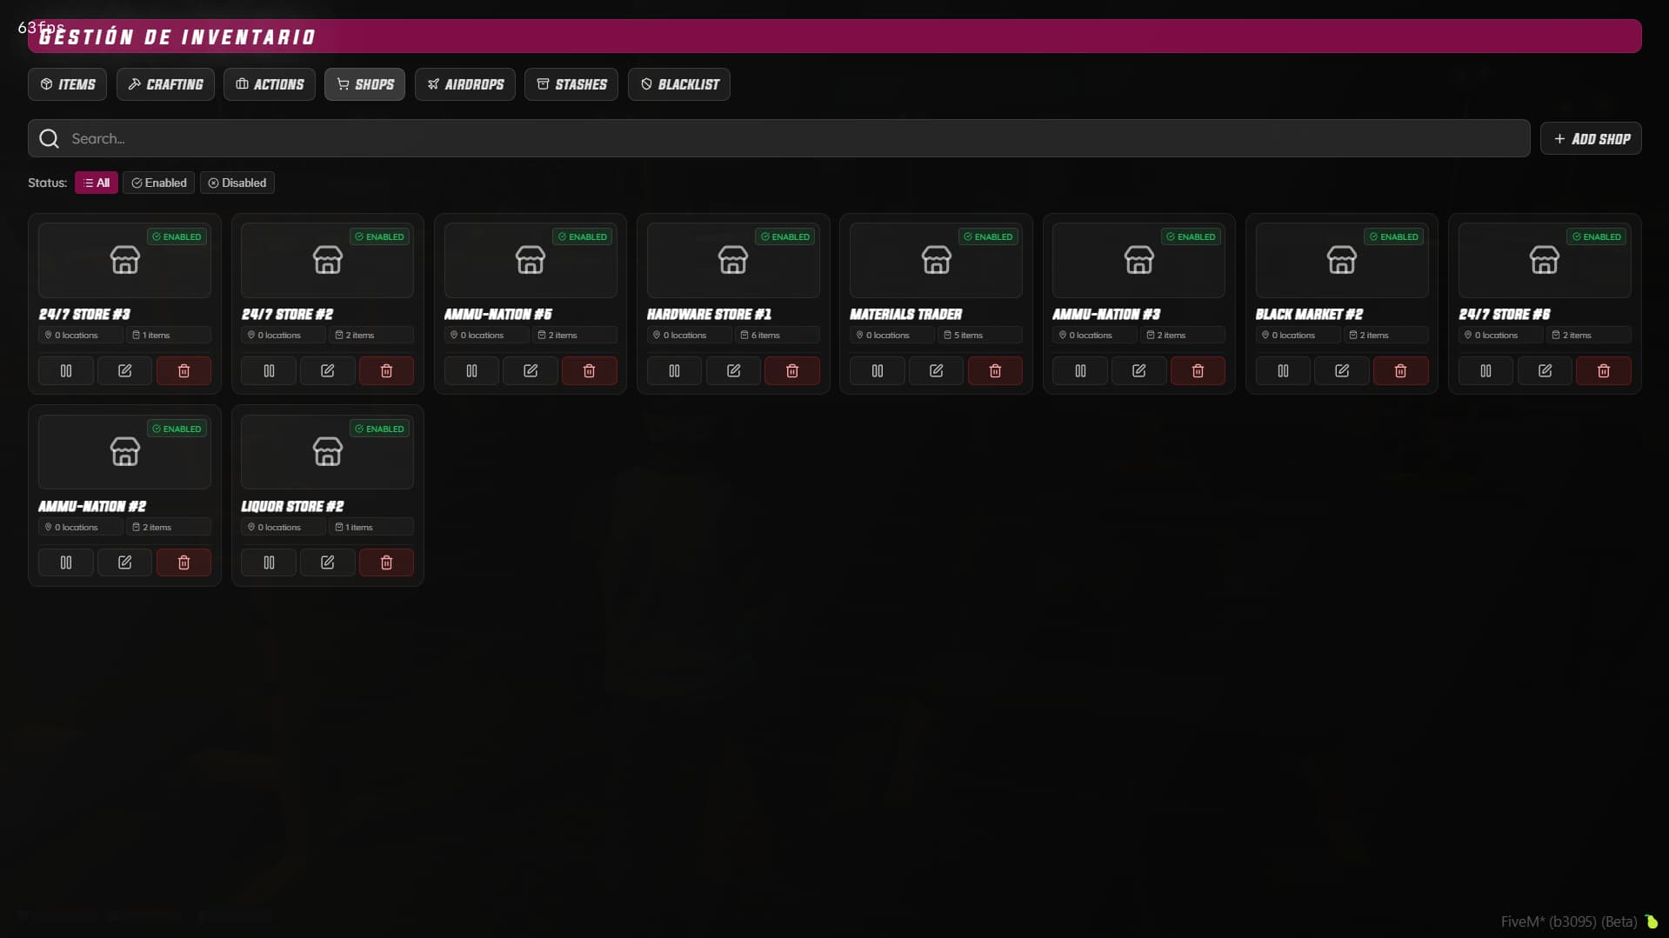The height and width of the screenshot is (938, 1669).
Task: Pause the 24/7 Store #2 shop
Action: [268, 370]
